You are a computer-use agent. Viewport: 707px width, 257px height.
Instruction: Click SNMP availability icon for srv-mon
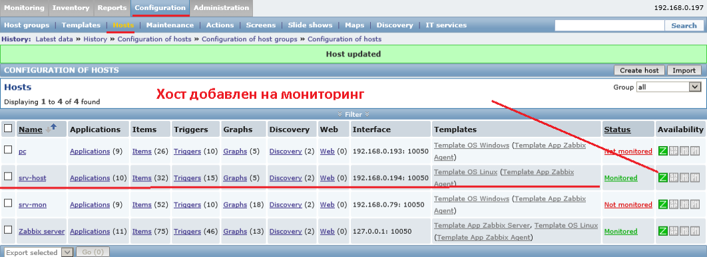(674, 205)
